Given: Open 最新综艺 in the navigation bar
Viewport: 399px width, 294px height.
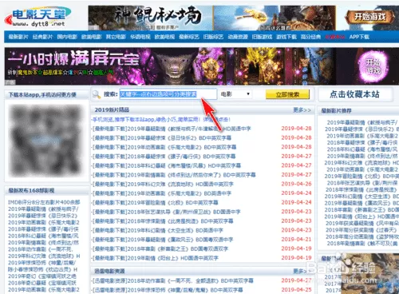Looking at the screenshot, I should (x=189, y=37).
